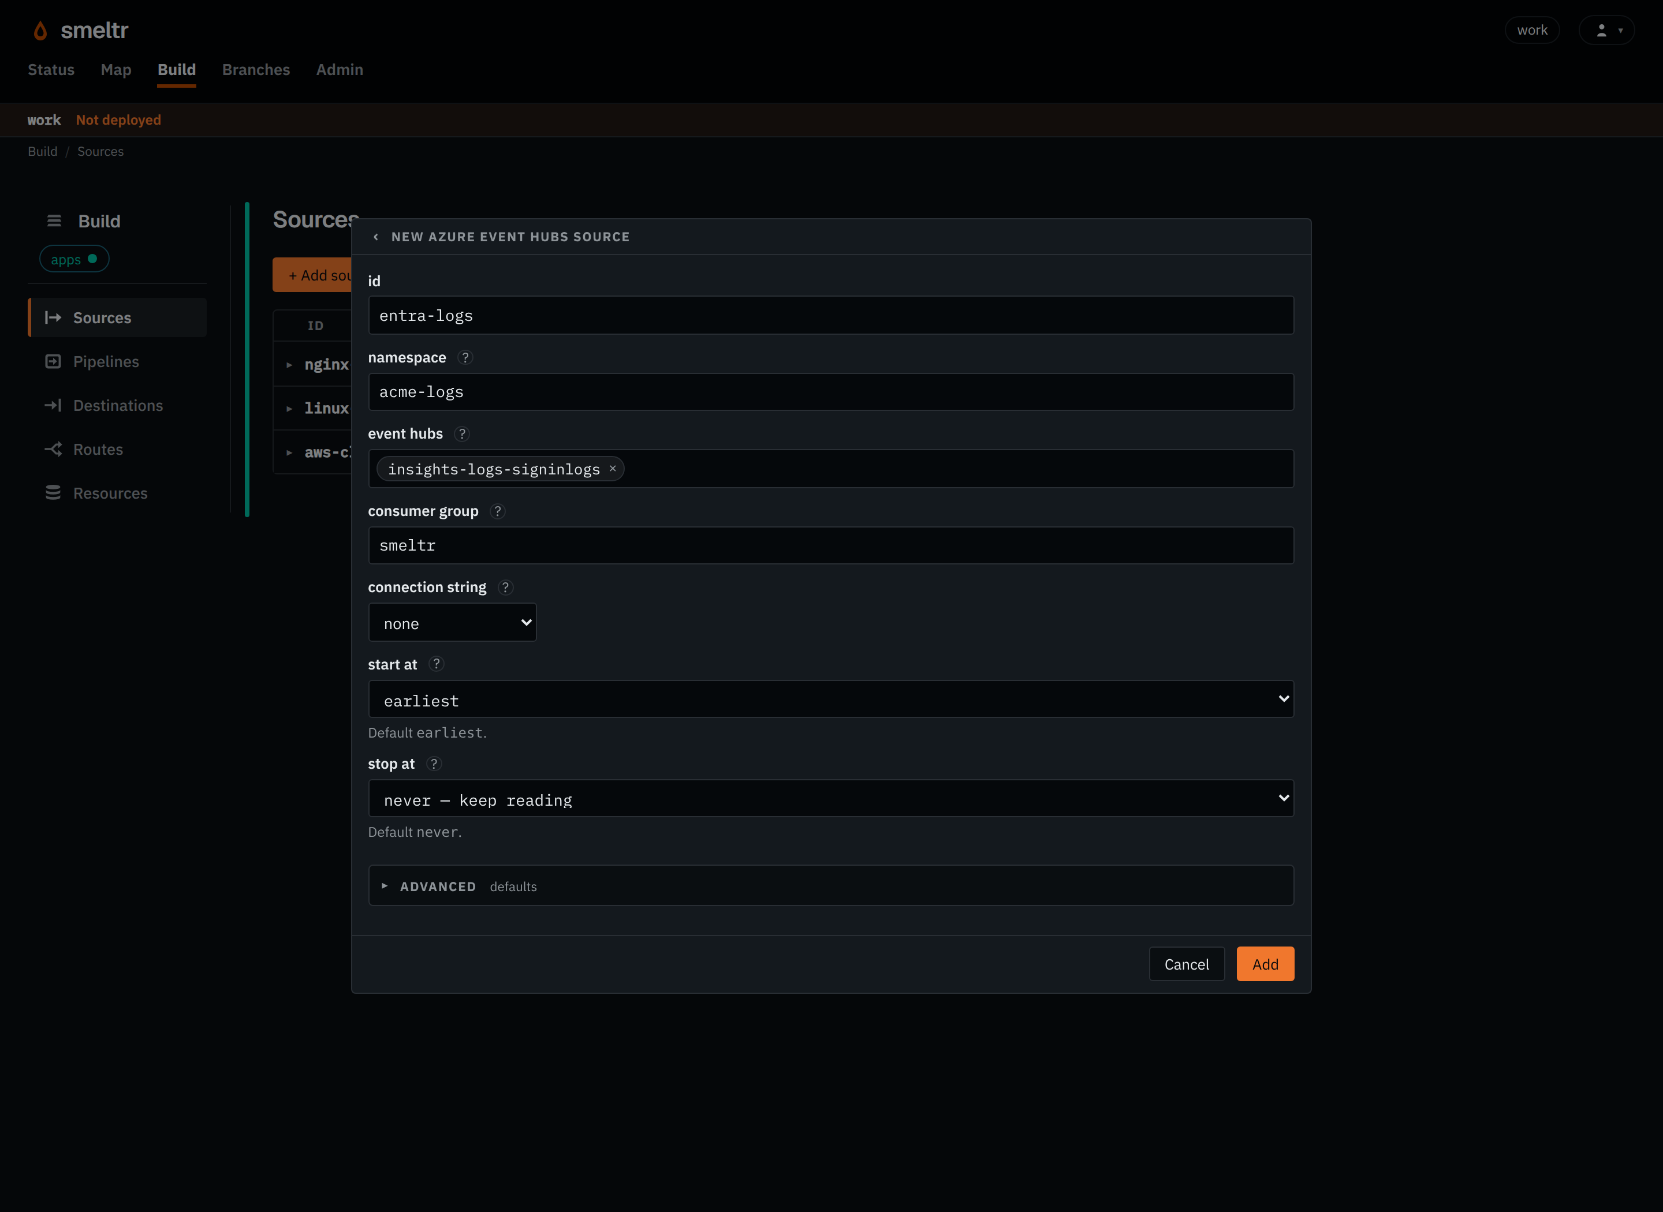This screenshot has width=1663, height=1212.
Task: Remove the insights-logs-signinlogs tag
Action: pyautogui.click(x=613, y=469)
